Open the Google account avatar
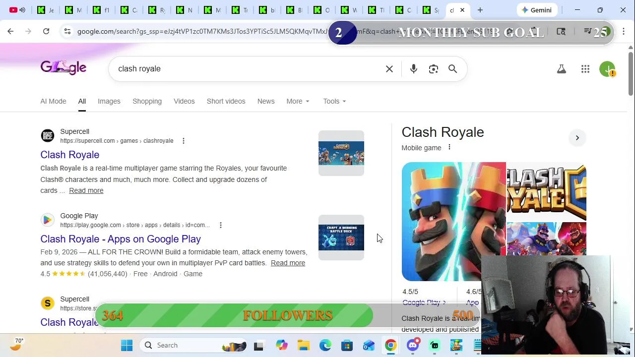Viewport: 635px width, 357px height. click(x=607, y=69)
